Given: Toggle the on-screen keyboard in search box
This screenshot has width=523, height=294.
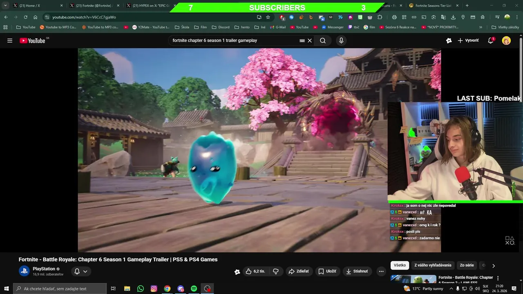Looking at the screenshot, I should [302, 40].
